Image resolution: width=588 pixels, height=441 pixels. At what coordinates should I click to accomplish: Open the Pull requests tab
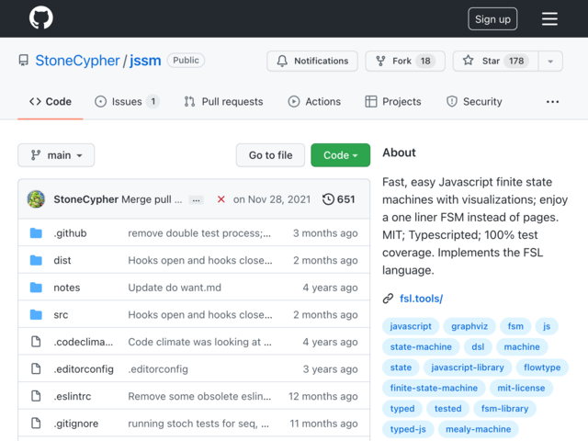(x=223, y=102)
